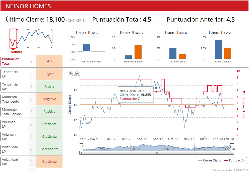Open info icon for Momento Total Lento
The image size is (251, 173).
click(31, 99)
